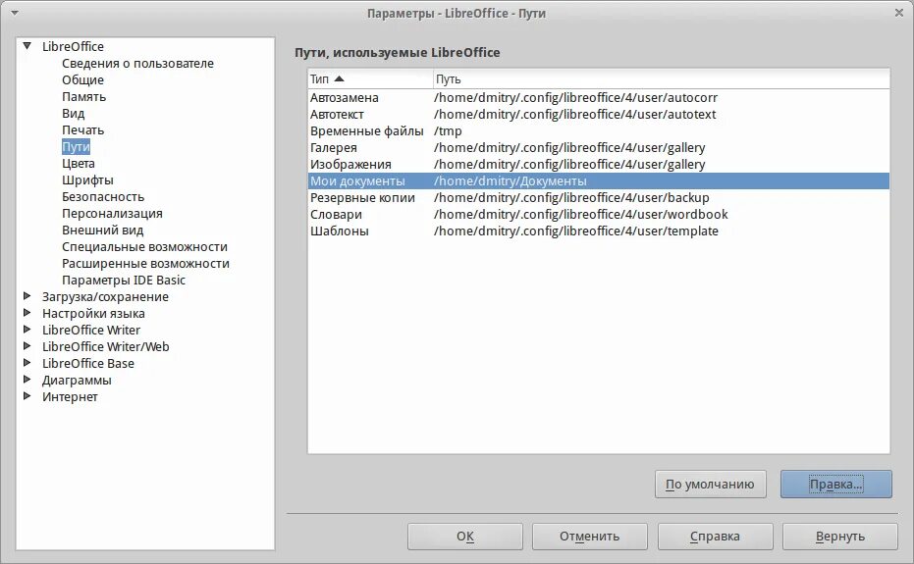Select the Словари path row

[599, 215]
